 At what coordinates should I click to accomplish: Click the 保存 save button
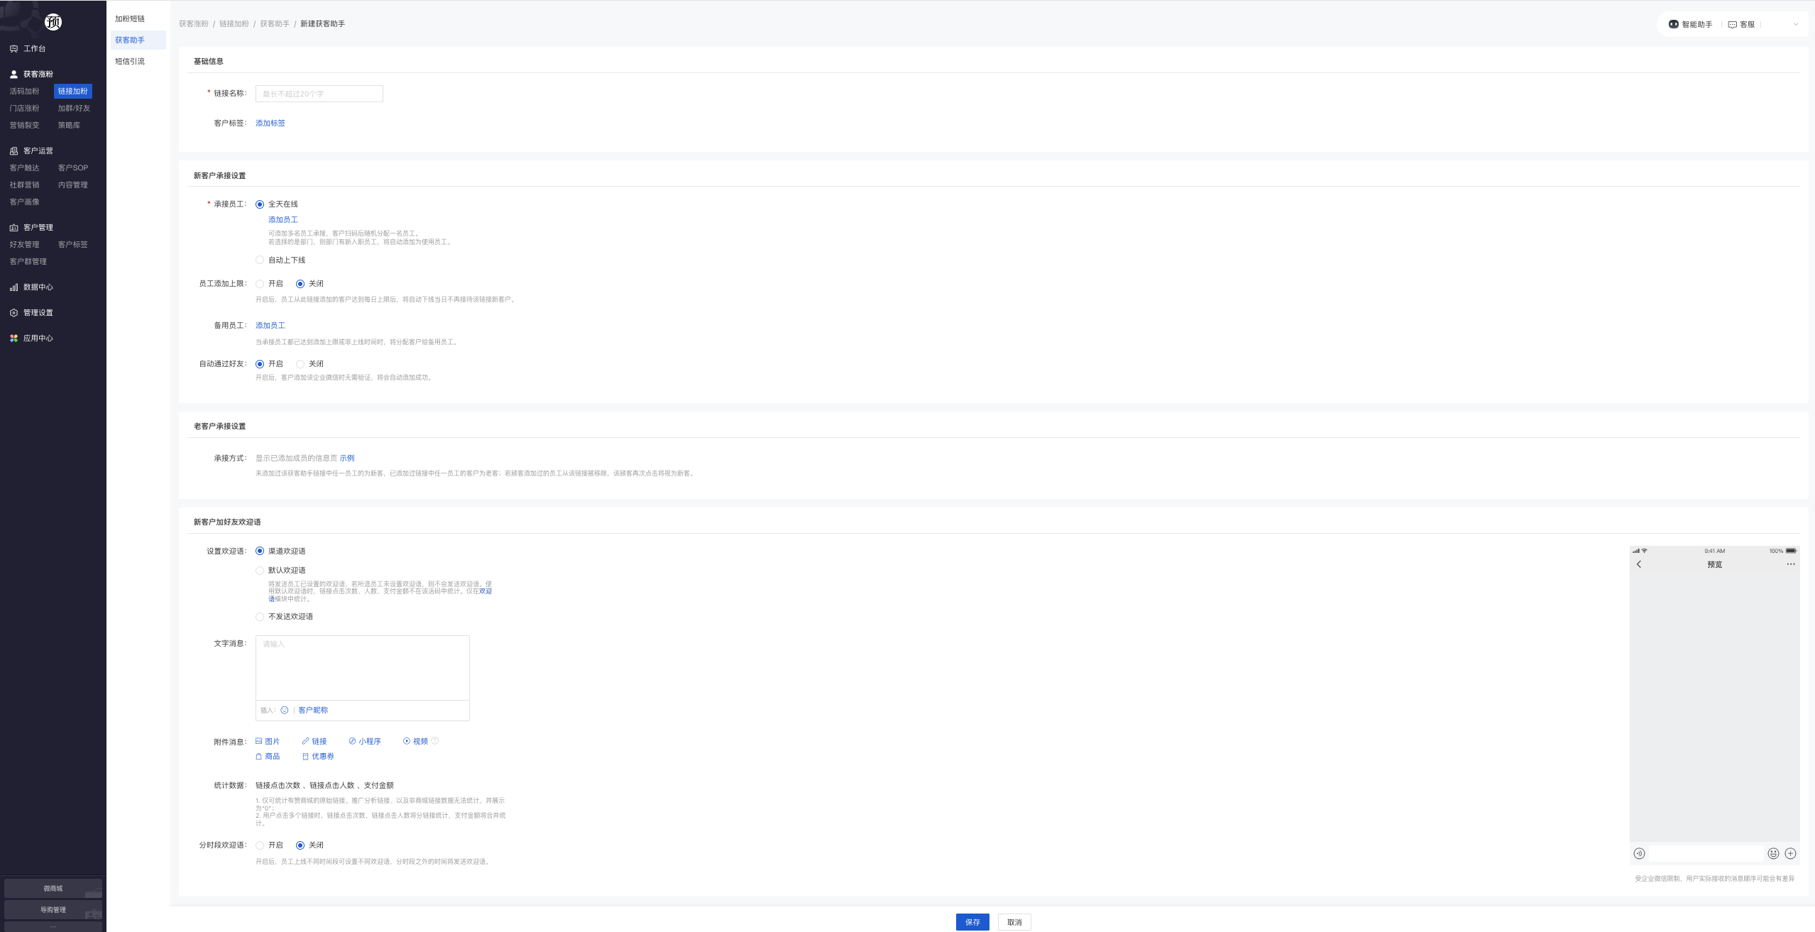point(972,922)
